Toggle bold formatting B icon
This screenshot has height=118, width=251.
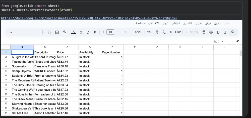click(95, 32)
